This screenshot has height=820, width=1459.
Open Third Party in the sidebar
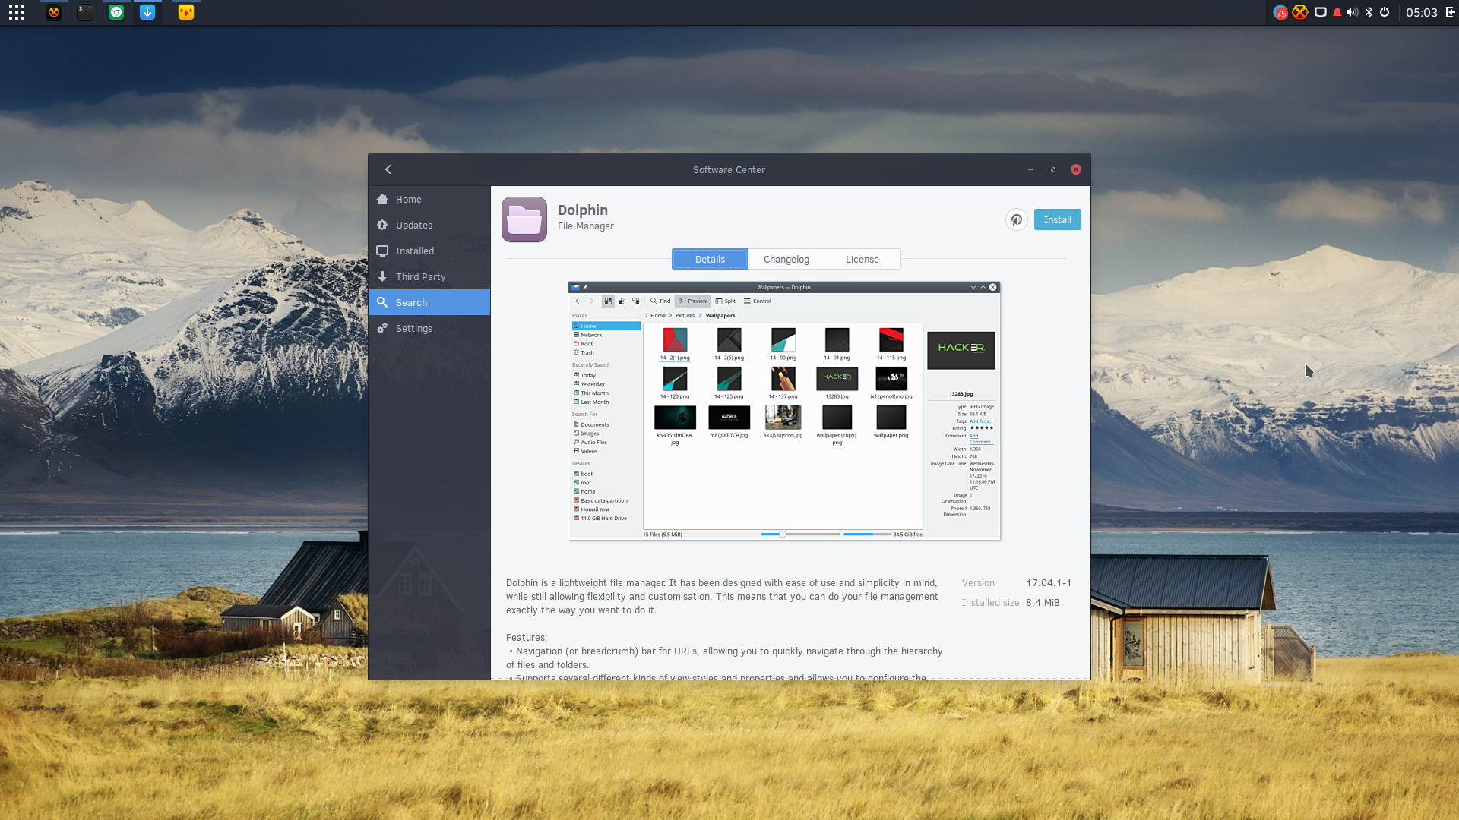429,276
